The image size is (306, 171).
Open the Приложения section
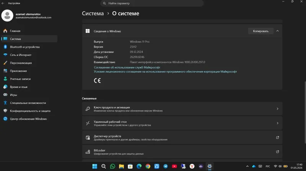coord(29,71)
